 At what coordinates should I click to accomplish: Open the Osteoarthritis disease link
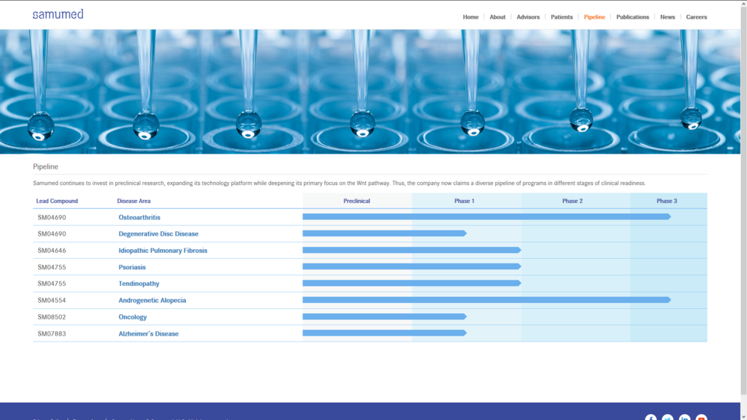139,217
